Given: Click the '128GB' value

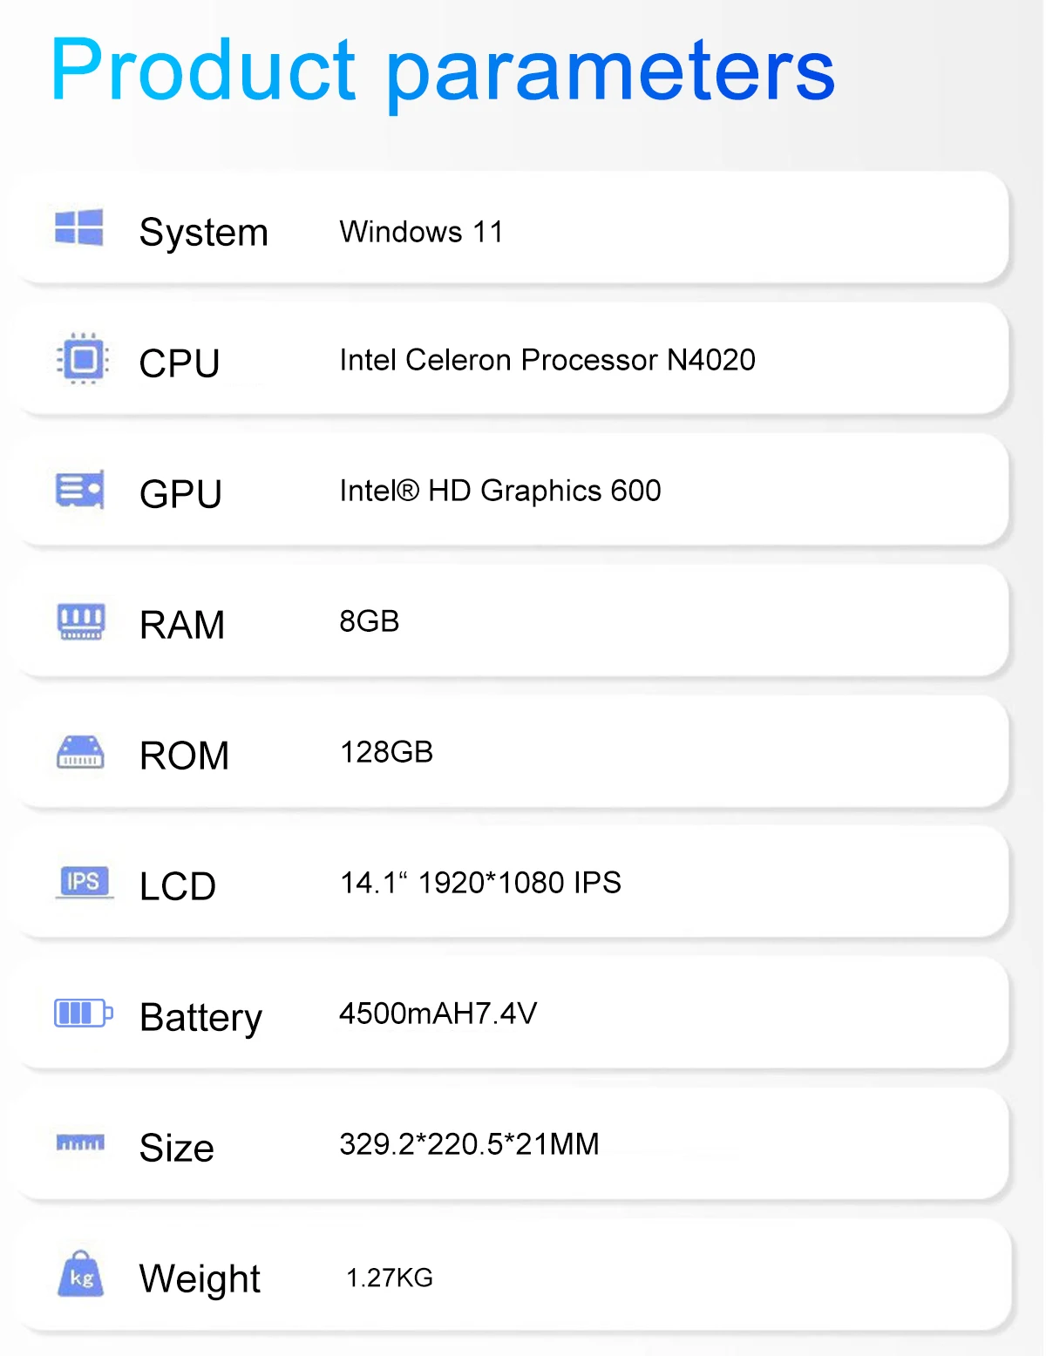Looking at the screenshot, I should (x=387, y=752).
